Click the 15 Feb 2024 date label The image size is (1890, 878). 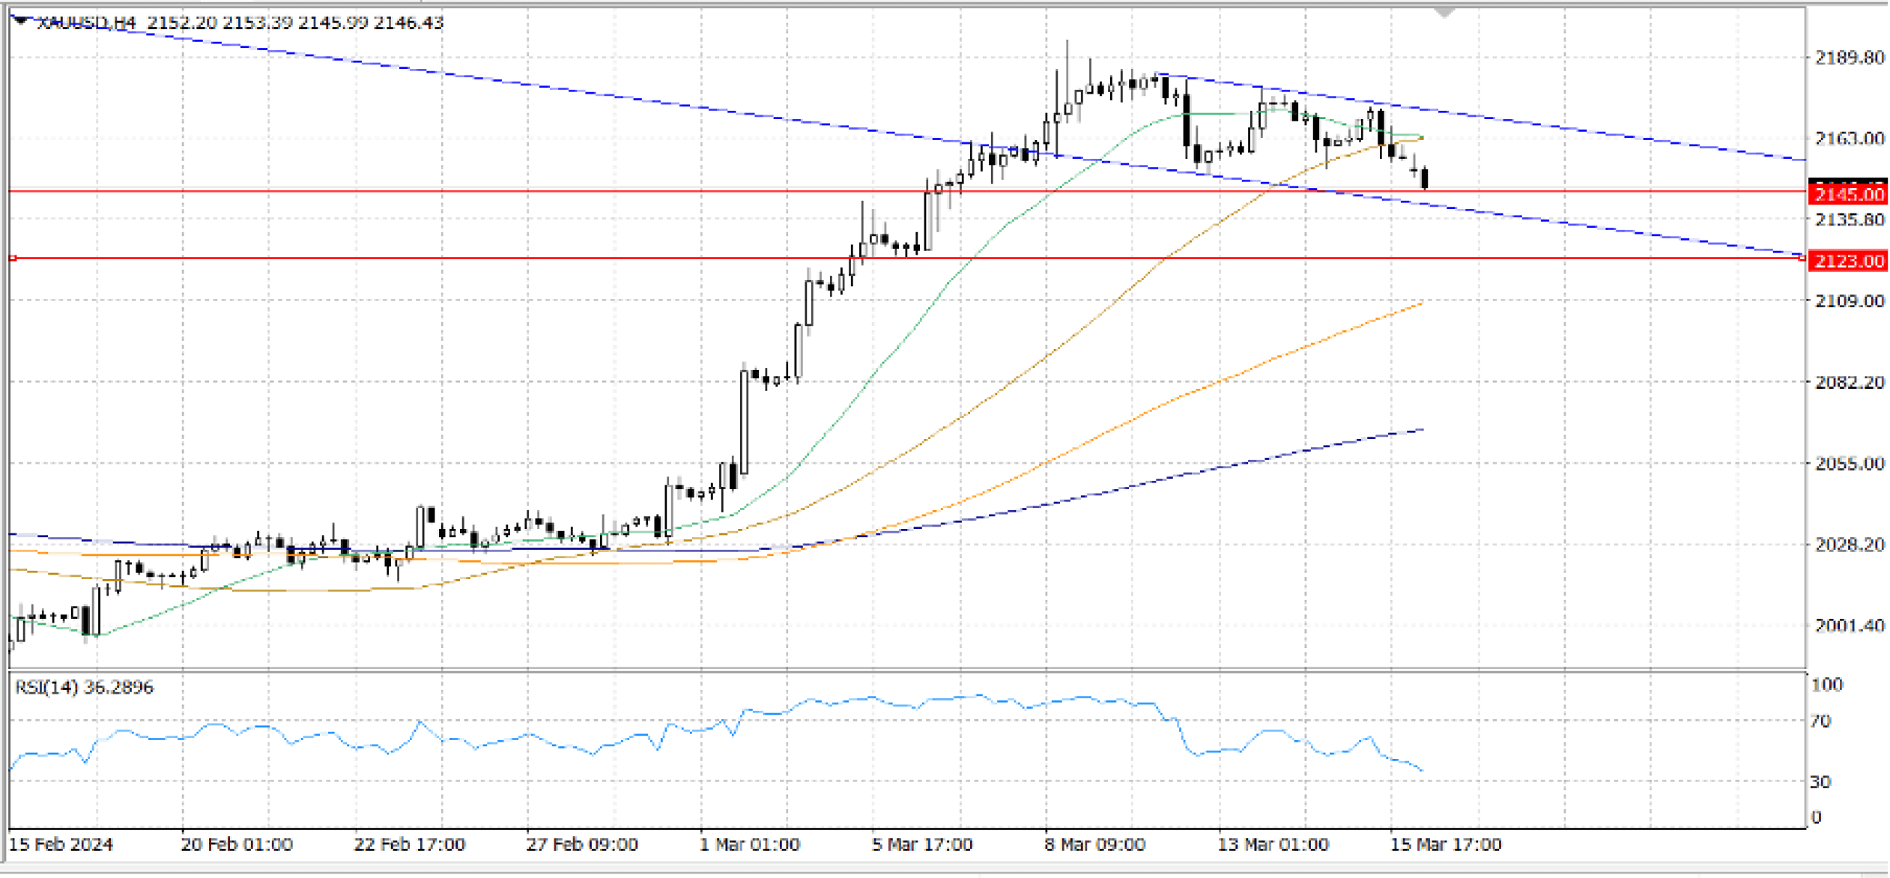[x=60, y=845]
